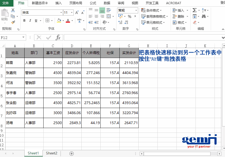This screenshot has height=157, width=225.
Task: Open the font name dropdown 宋体
Action: [61, 13]
